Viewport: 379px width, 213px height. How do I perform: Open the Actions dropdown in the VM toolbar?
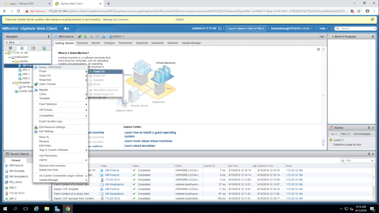click(x=117, y=37)
